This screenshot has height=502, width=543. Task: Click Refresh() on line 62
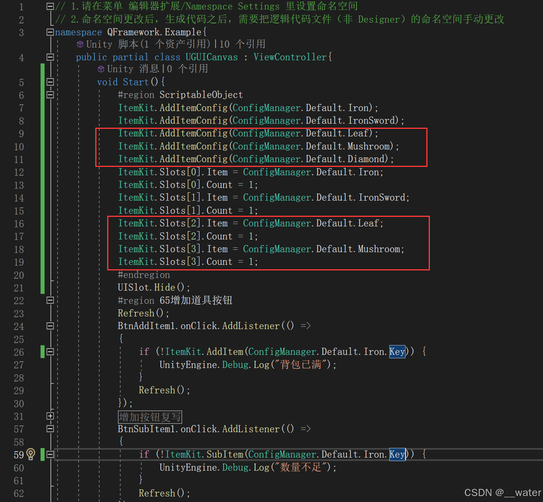(x=164, y=493)
